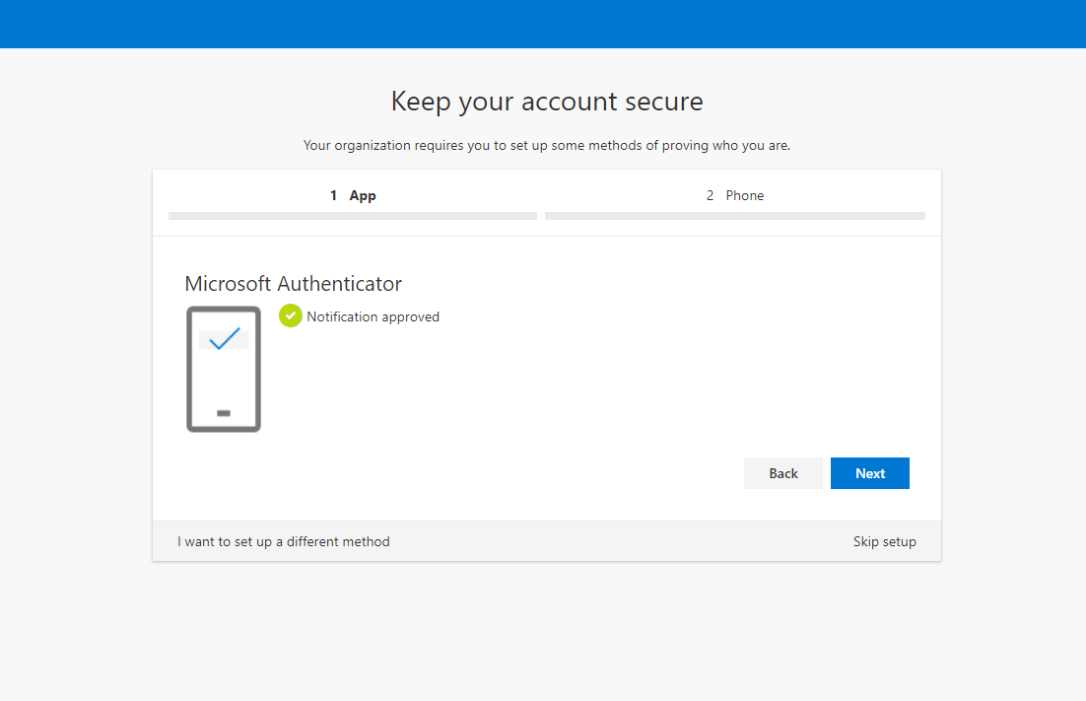Click the Next button
The height and width of the screenshot is (701, 1086).
point(869,473)
